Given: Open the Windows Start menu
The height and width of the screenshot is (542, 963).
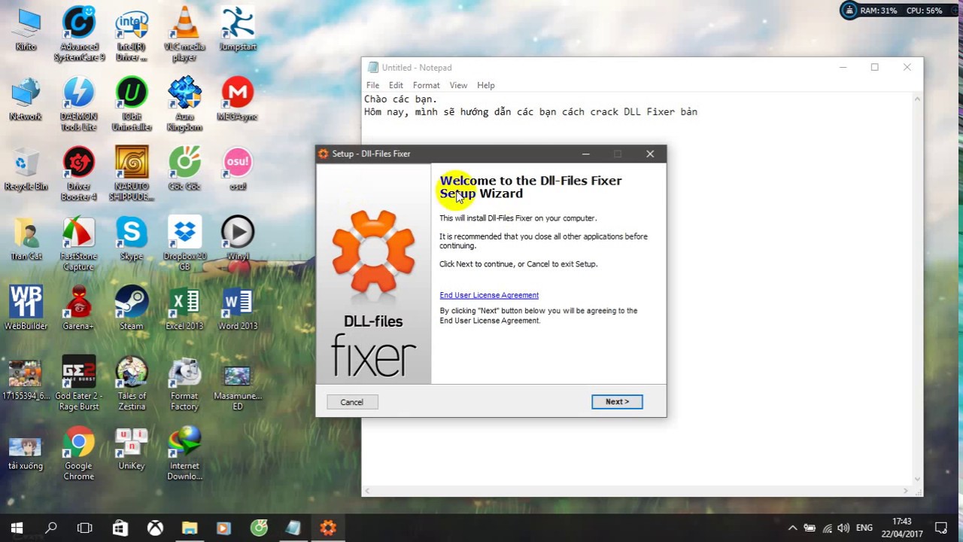Looking at the screenshot, I should click(17, 528).
